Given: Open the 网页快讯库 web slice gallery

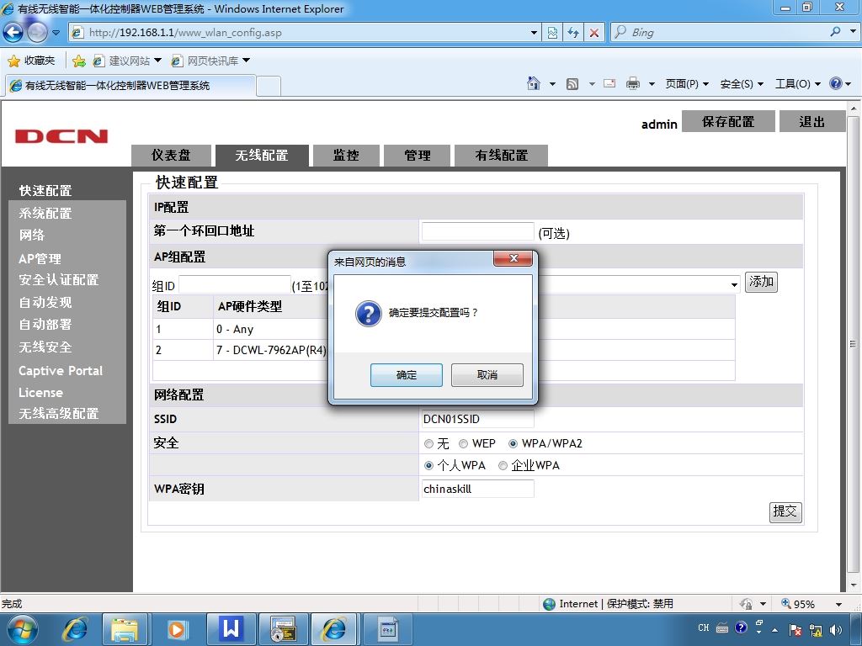Looking at the screenshot, I should 210,61.
